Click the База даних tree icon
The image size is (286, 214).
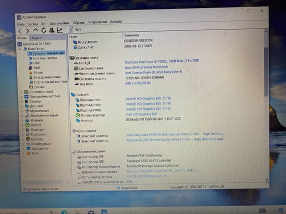(x=28, y=148)
